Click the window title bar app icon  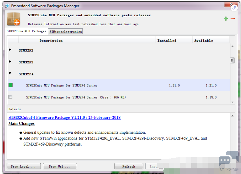[x=6, y=6]
